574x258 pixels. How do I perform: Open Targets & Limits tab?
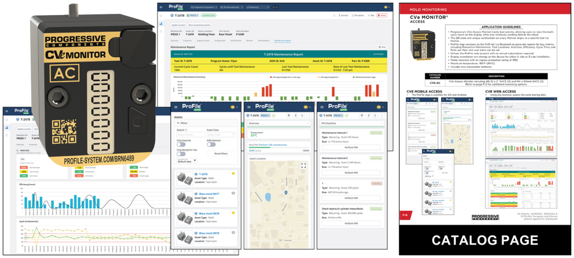tap(203, 40)
